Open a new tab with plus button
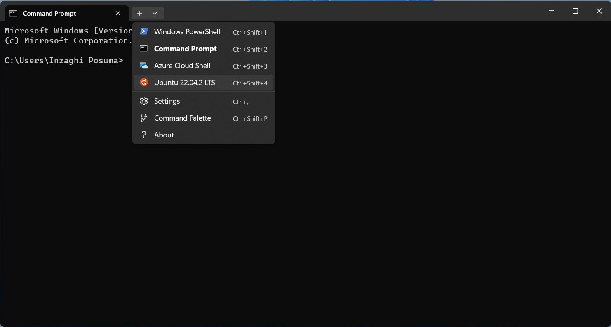Viewport: 611px width, 327px height. pyautogui.click(x=139, y=13)
